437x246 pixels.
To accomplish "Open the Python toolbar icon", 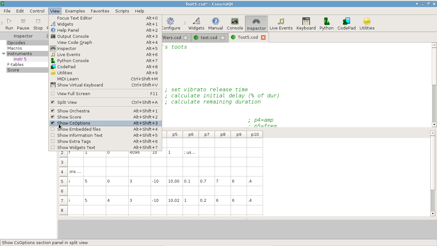I will [326, 24].
